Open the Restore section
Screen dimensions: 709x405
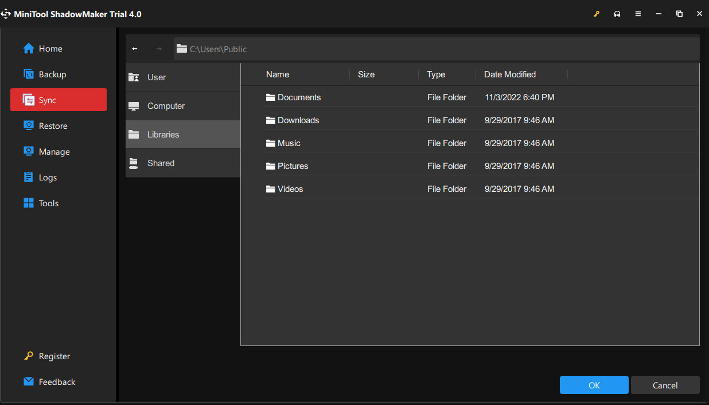[59, 126]
